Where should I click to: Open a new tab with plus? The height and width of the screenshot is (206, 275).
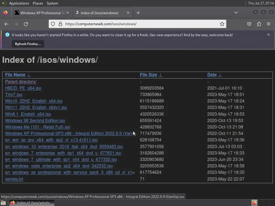click(138, 13)
